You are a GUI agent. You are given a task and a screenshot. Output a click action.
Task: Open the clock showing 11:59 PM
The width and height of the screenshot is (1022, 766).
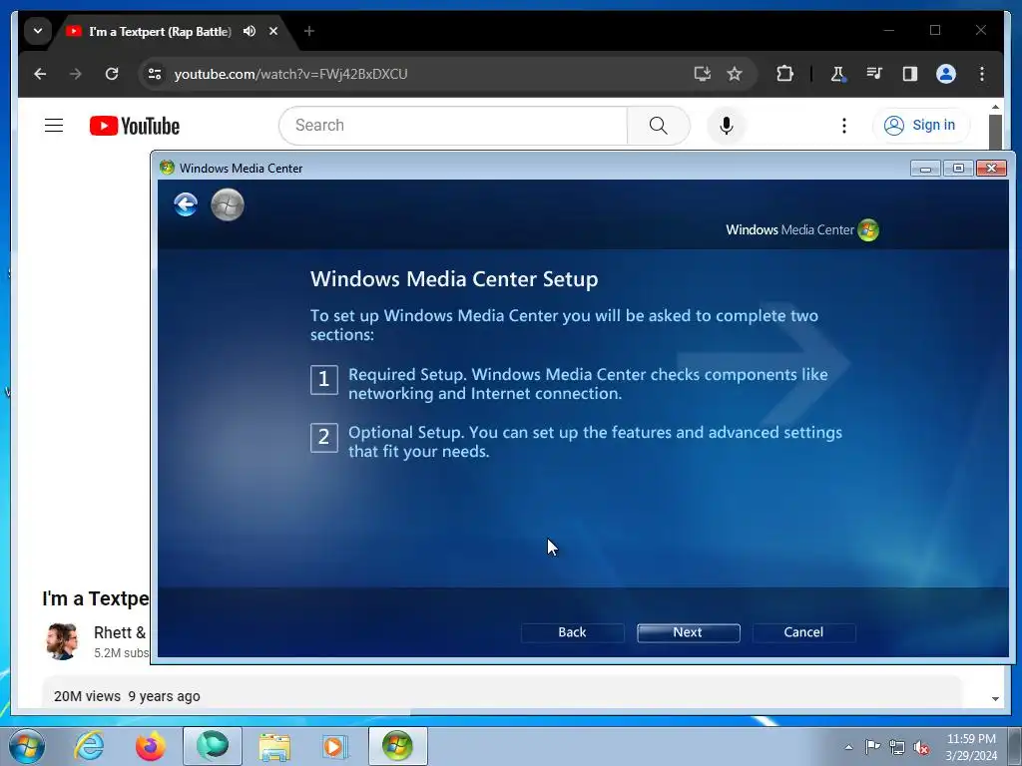[971, 747]
